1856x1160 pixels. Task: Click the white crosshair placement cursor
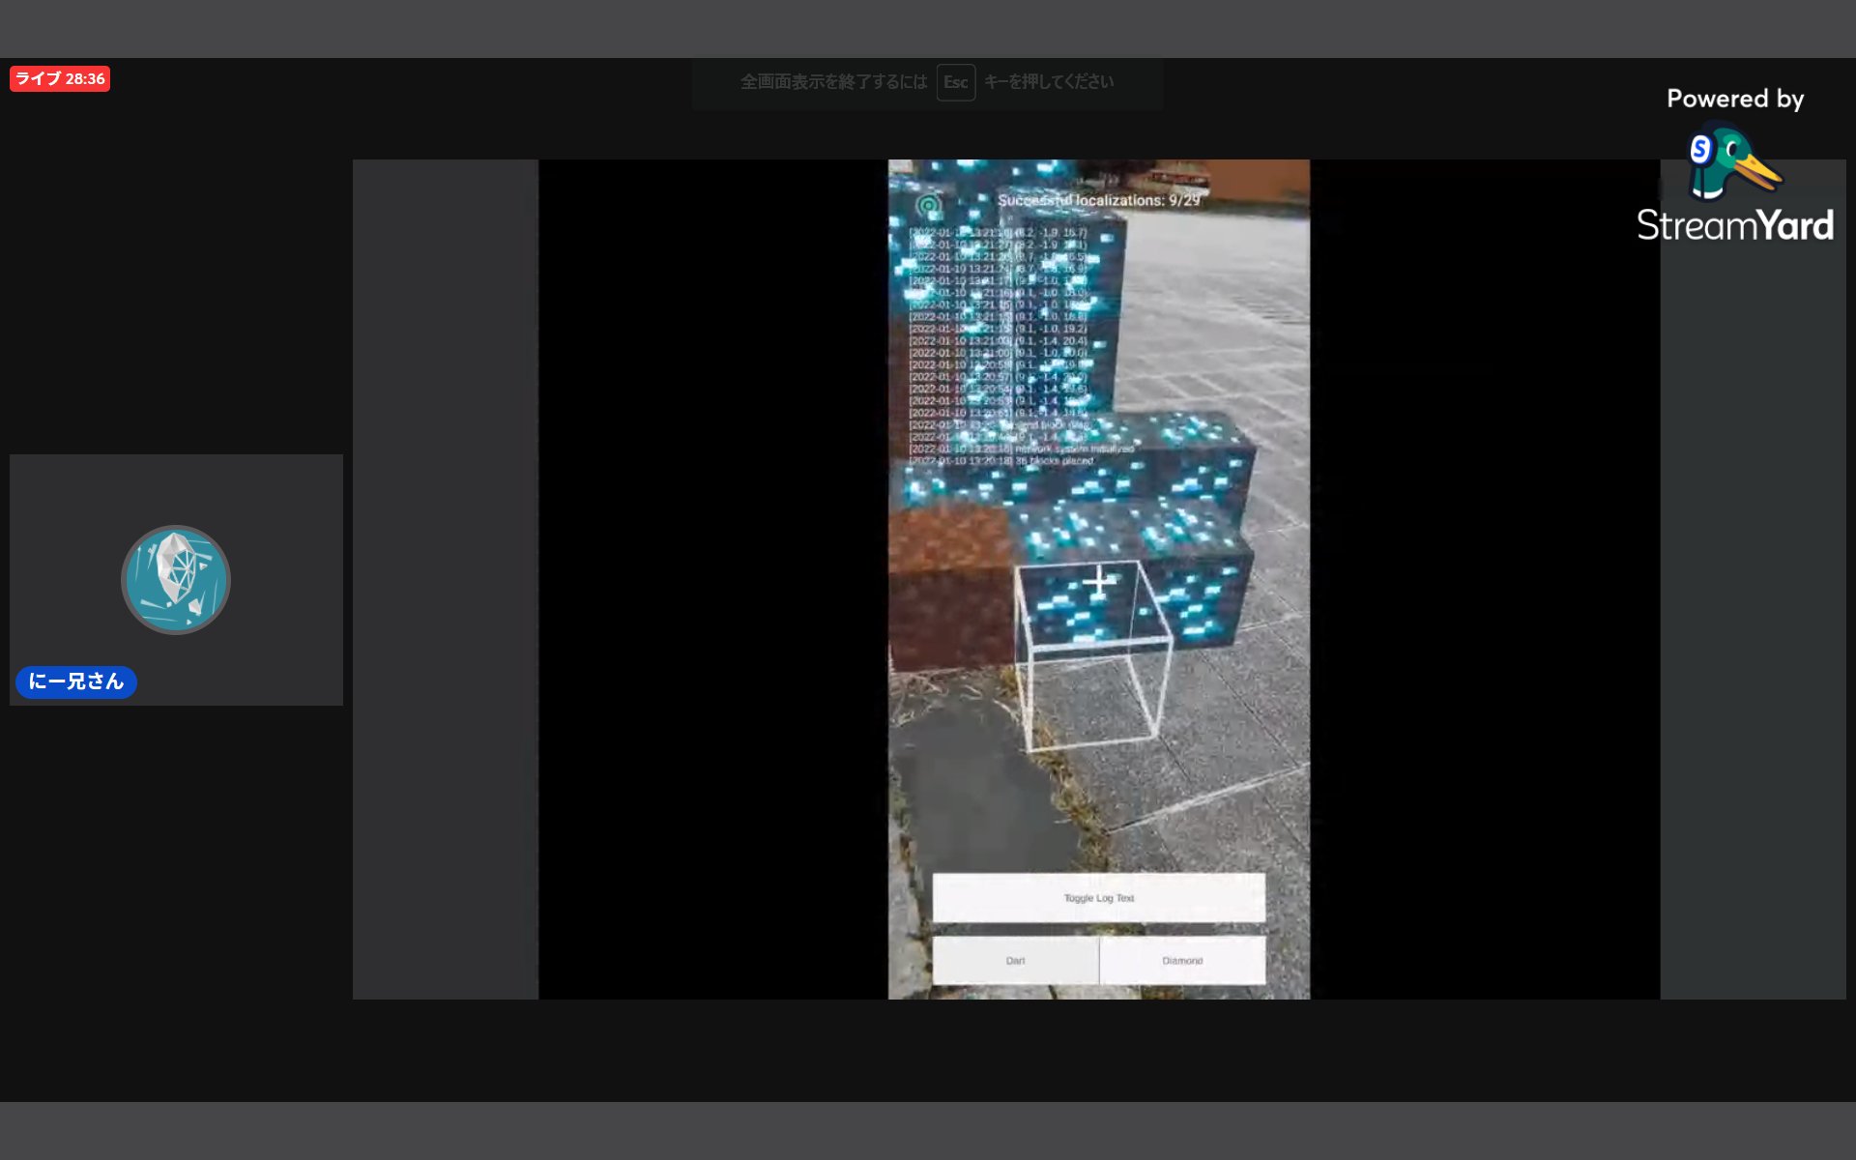(1098, 582)
